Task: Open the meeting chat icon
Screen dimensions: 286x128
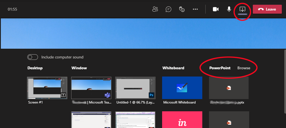Action: [x=169, y=9]
